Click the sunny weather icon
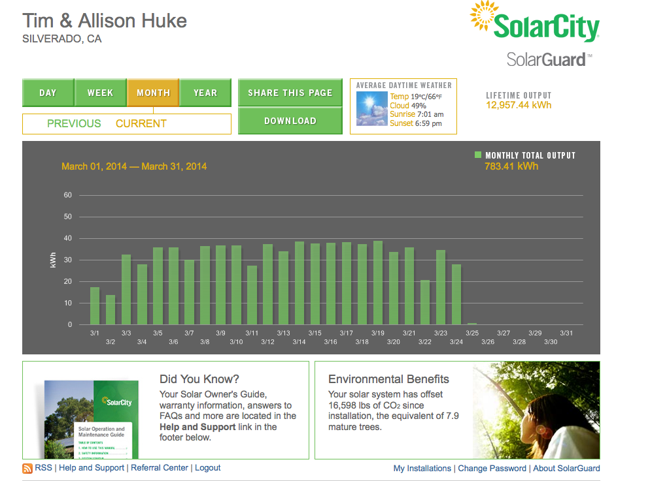This screenshot has height=481, width=650. tap(371, 108)
